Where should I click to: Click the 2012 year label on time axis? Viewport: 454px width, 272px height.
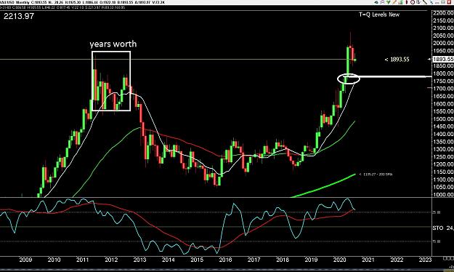point(111,260)
